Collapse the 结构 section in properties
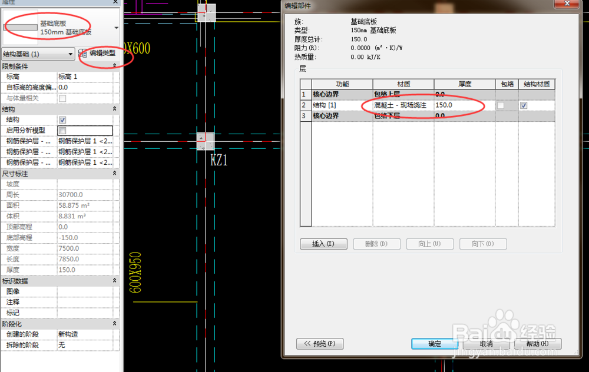Screen dimensions: 589x372 [x=115, y=109]
